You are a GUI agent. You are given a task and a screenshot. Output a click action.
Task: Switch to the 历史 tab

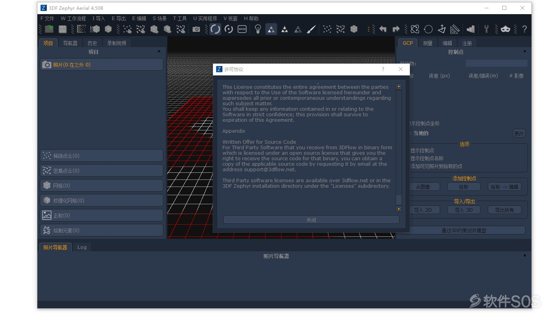point(93,43)
